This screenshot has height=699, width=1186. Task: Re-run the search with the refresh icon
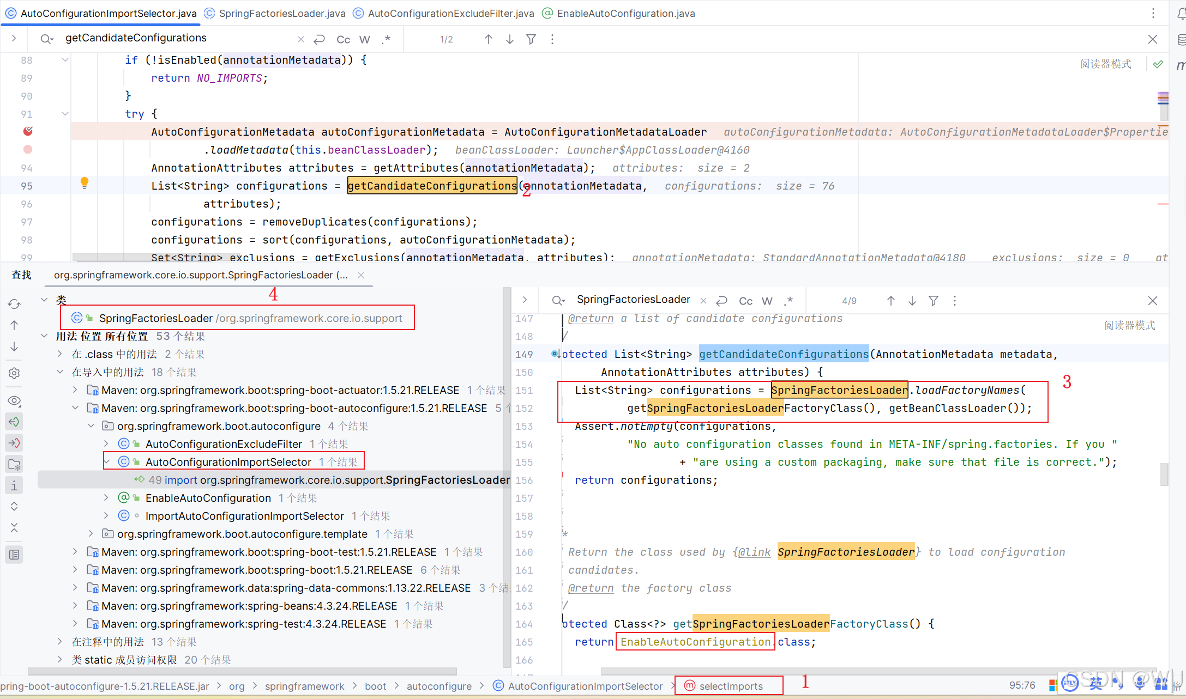[14, 303]
